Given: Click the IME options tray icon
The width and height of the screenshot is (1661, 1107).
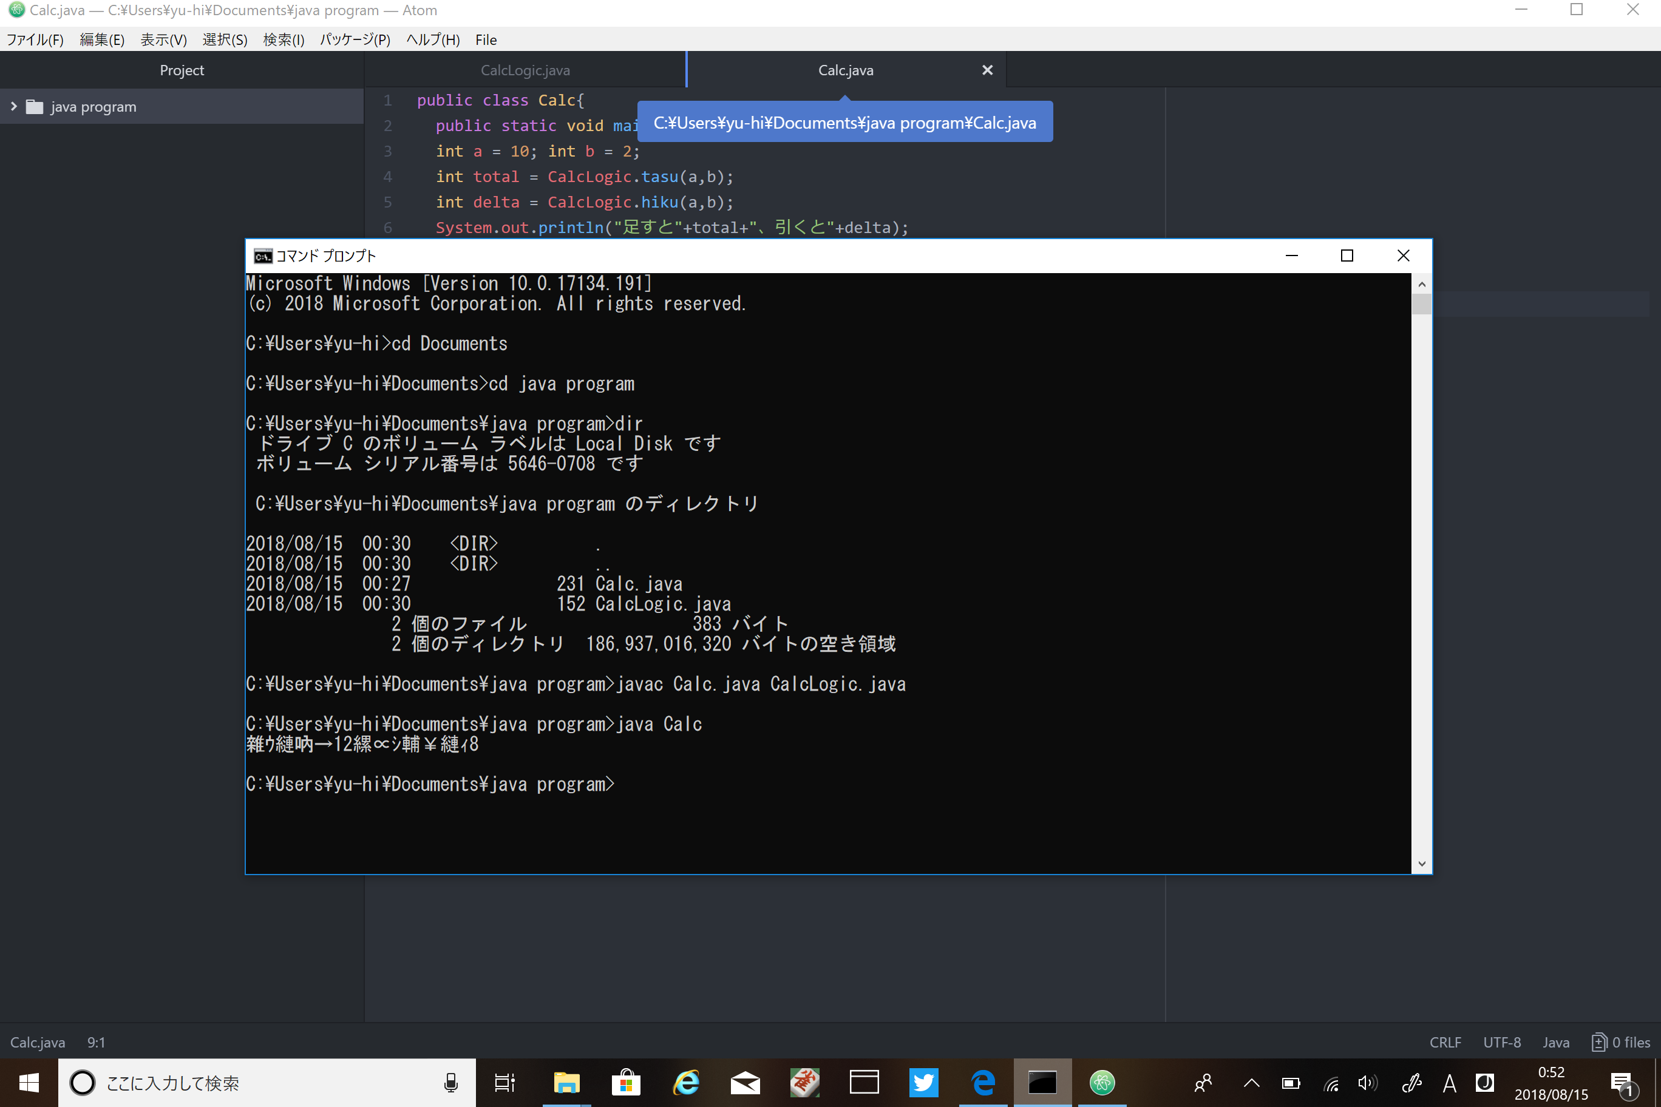Looking at the screenshot, I should pyautogui.click(x=1485, y=1082).
